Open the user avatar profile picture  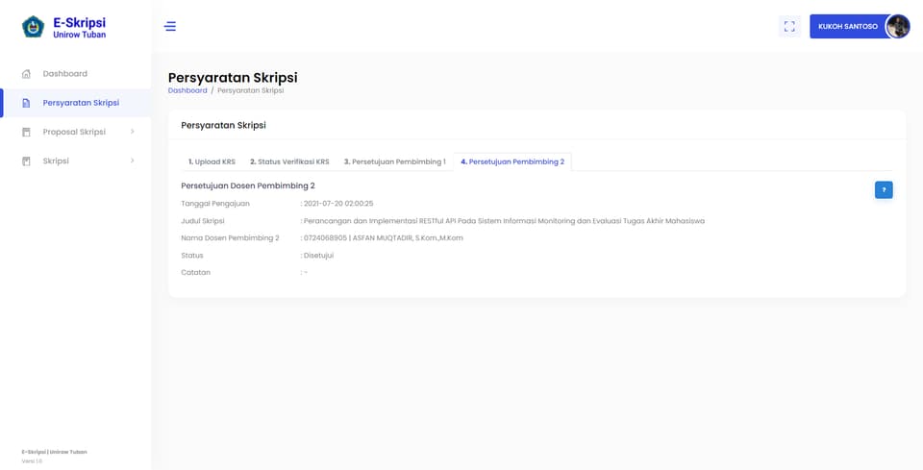coord(898,27)
